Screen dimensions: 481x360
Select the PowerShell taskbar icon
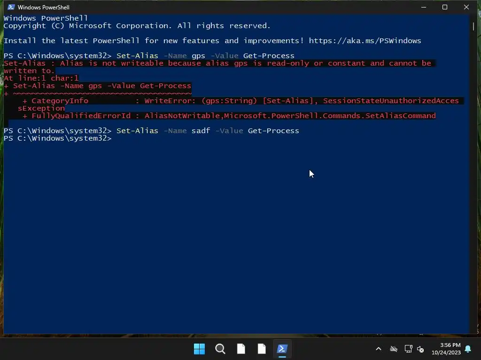pos(282,349)
